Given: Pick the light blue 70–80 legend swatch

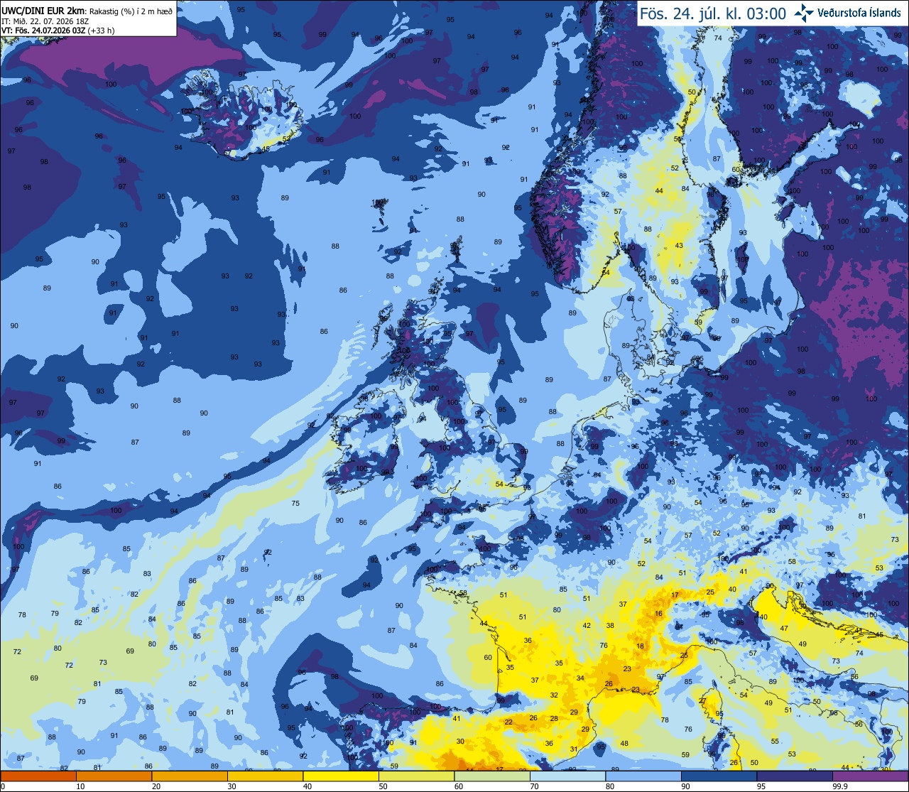Looking at the screenshot, I should tap(567, 776).
